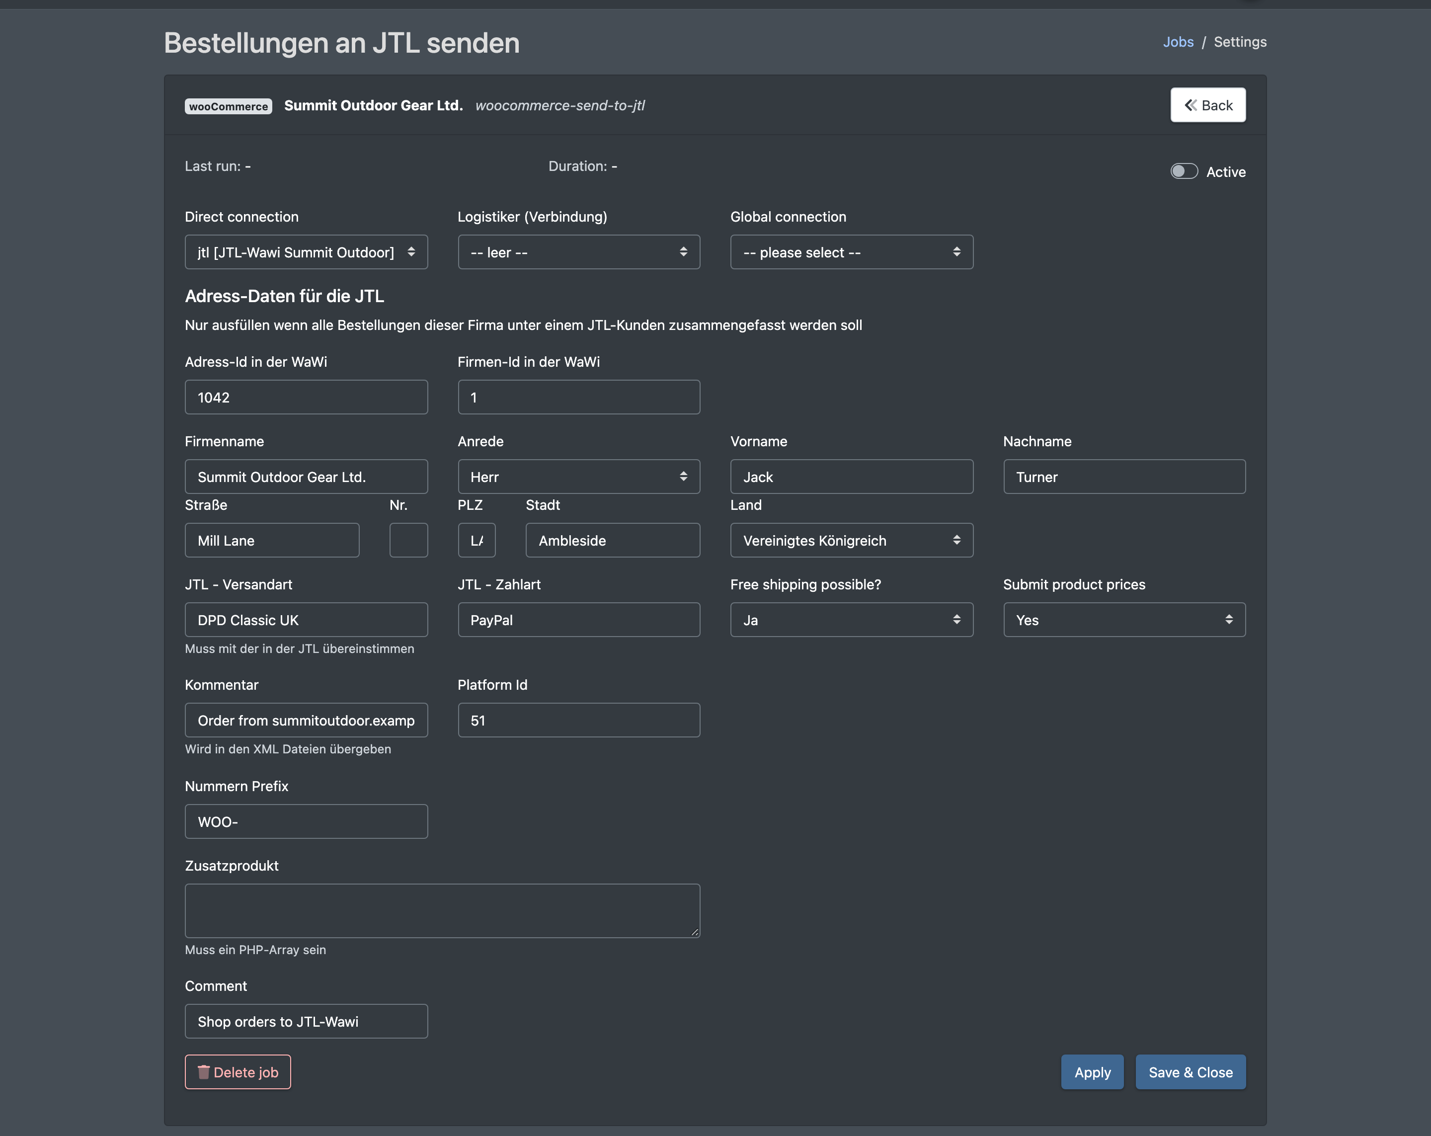1431x1136 pixels.
Task: Click the Back button
Action: [x=1207, y=105]
